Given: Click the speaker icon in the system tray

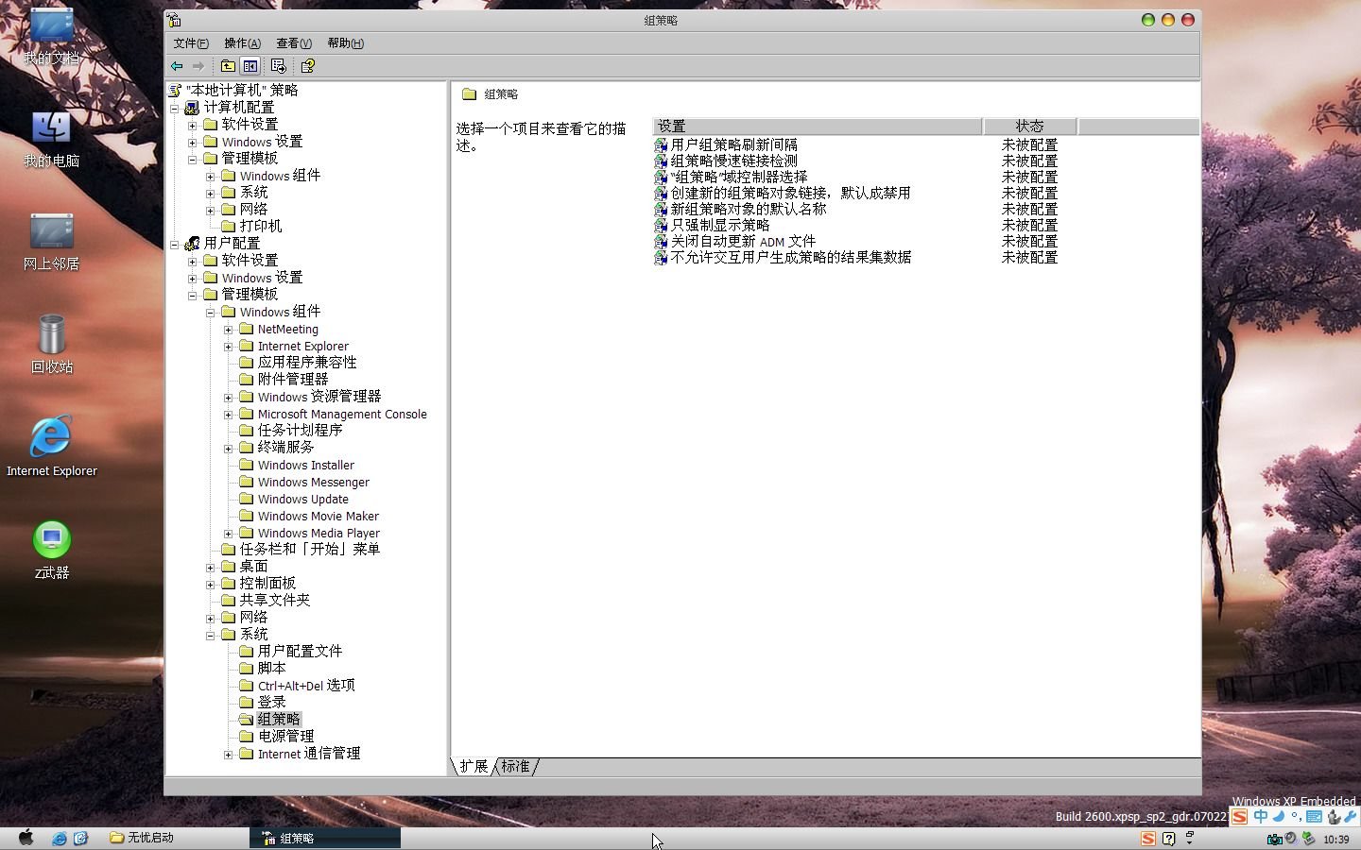Looking at the screenshot, I should click(x=1291, y=839).
